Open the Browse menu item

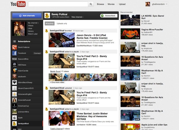coord(100,4)
